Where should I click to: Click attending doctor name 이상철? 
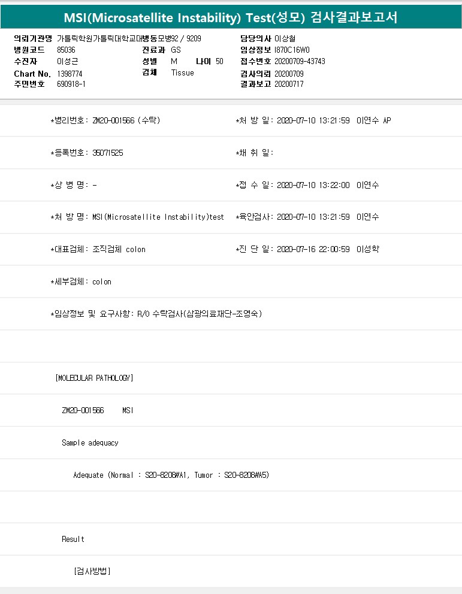[285, 39]
